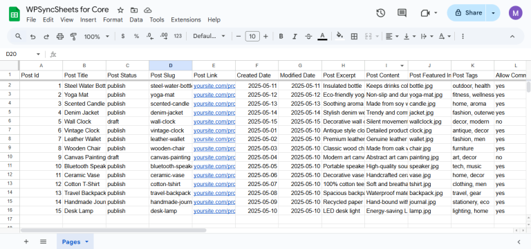531x249 pixels.
Task: Open the Data menu
Action: click(136, 19)
